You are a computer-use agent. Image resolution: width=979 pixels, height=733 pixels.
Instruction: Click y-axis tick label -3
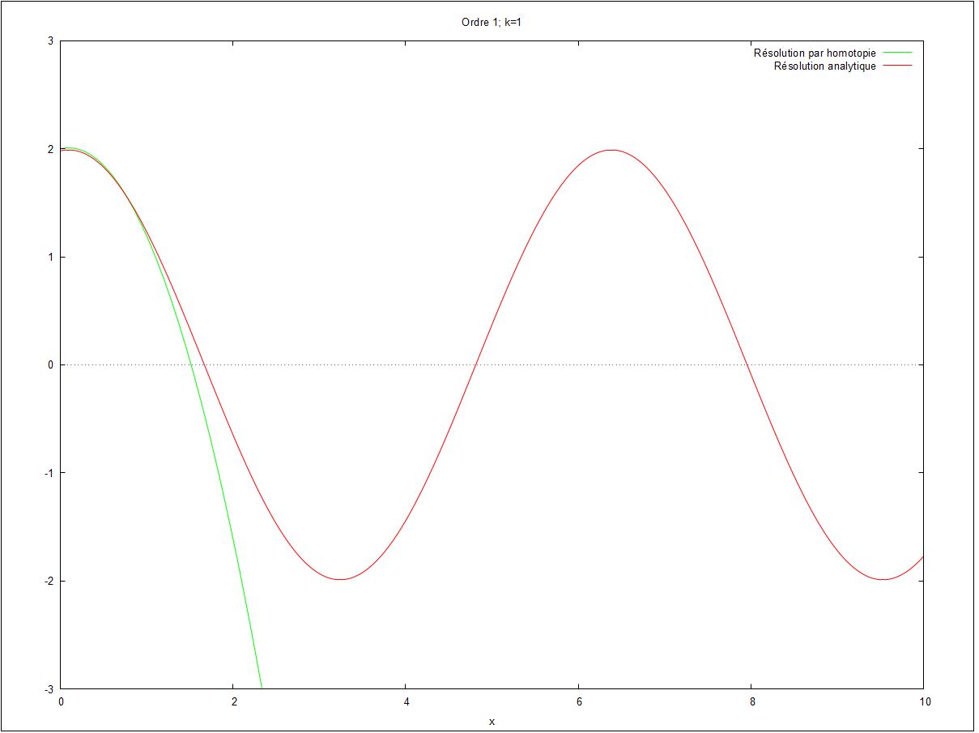tap(49, 689)
